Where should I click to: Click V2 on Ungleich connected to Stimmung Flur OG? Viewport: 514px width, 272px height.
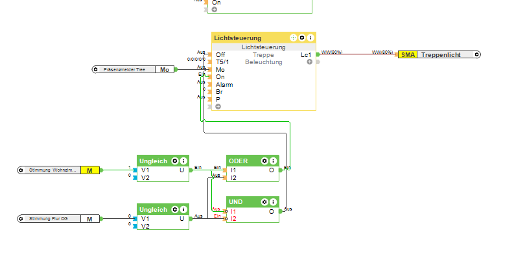[x=145, y=227]
